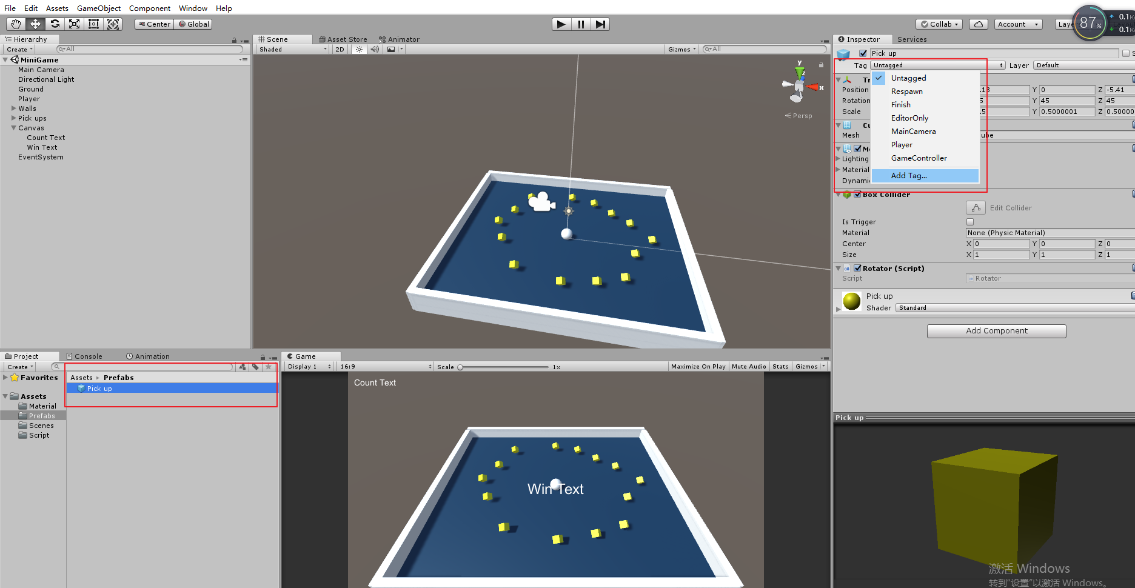Open the Scripts folder in Assets
This screenshot has width=1135, height=588.
click(39, 435)
